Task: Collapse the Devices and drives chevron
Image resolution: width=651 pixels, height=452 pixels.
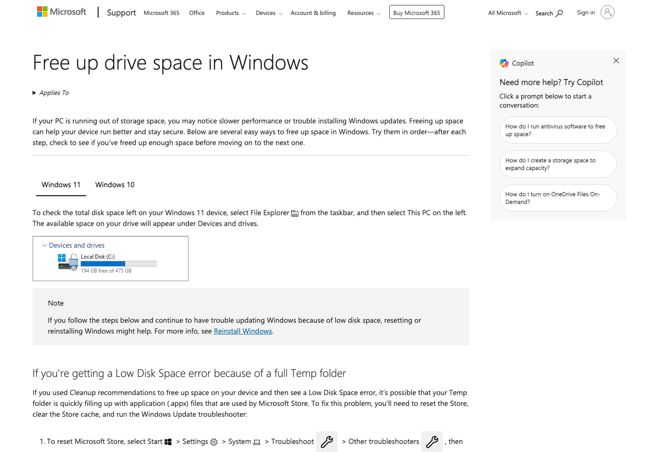Action: [44, 245]
